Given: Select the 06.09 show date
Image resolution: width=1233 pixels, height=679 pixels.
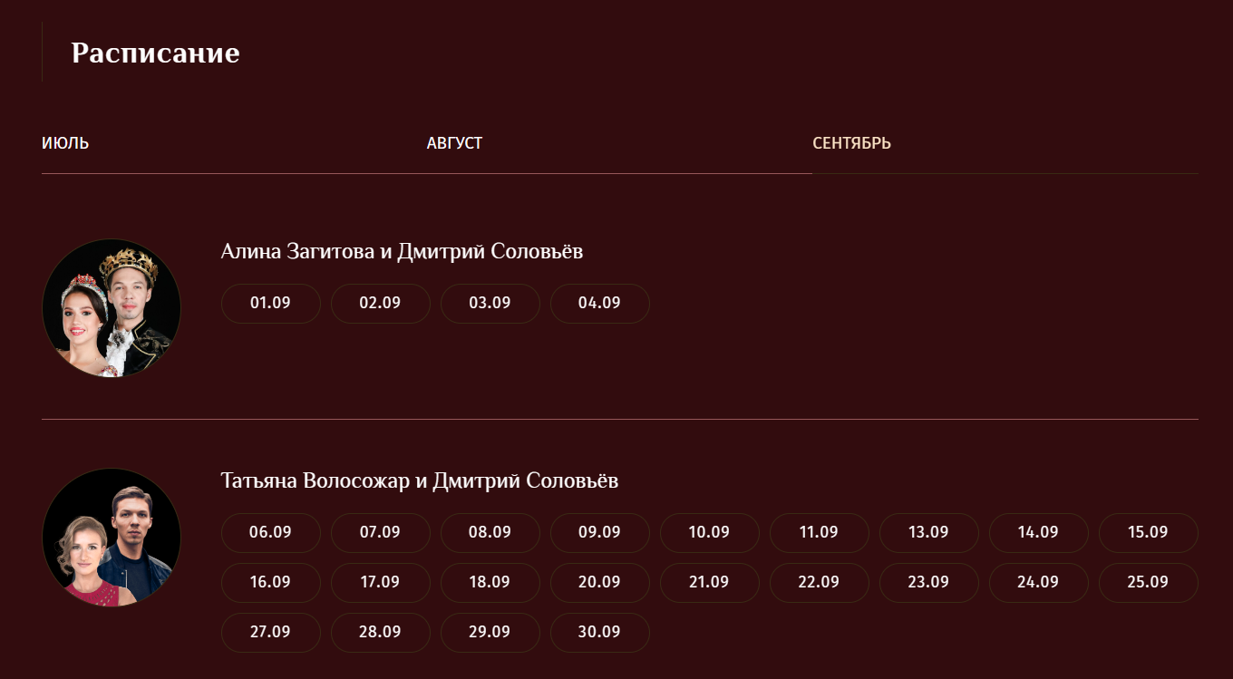Looking at the screenshot, I should [x=270, y=532].
